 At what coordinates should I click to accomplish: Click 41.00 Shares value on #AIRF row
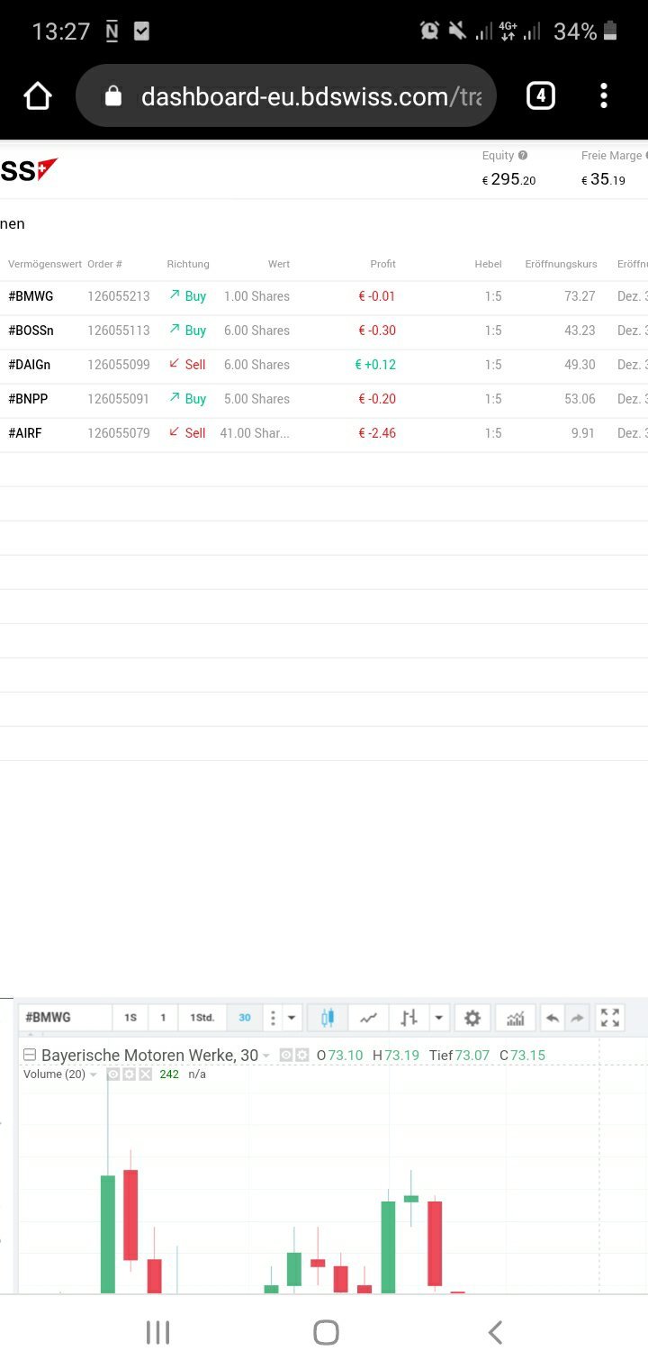255,433
